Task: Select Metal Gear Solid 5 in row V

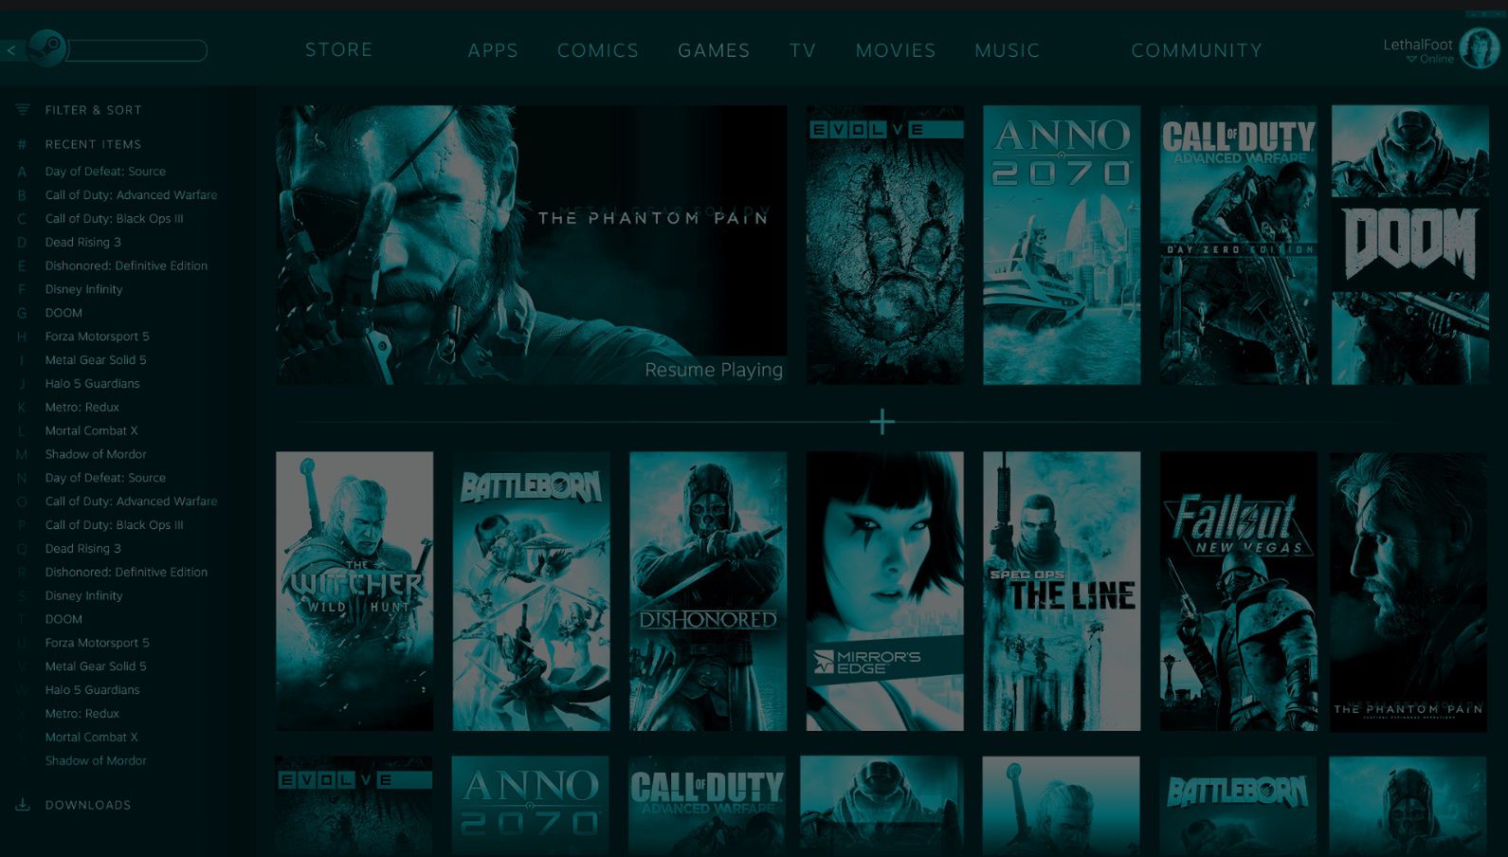Action: pos(96,666)
